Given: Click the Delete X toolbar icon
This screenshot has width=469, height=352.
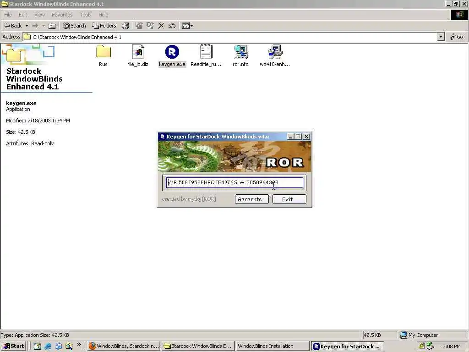Looking at the screenshot, I should click(161, 26).
